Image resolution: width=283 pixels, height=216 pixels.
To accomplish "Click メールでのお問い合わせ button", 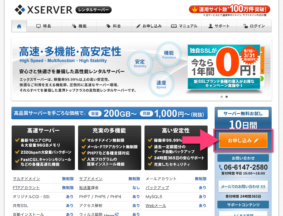I will 243,186.
